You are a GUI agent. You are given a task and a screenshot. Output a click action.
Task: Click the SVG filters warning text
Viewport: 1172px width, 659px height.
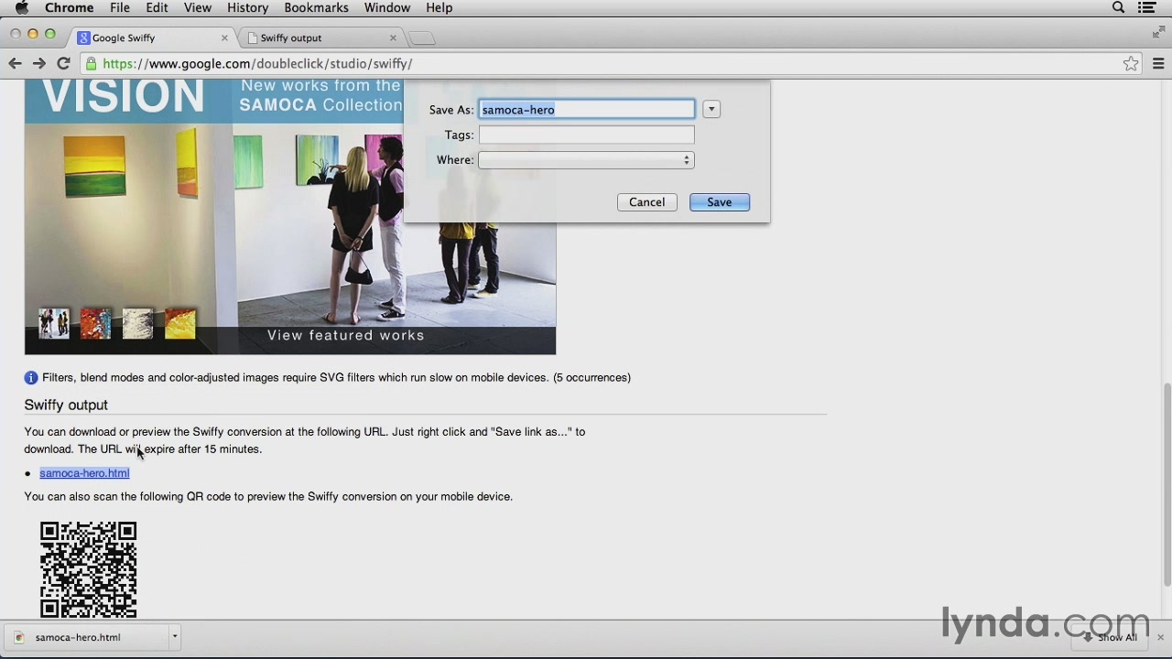coord(336,378)
